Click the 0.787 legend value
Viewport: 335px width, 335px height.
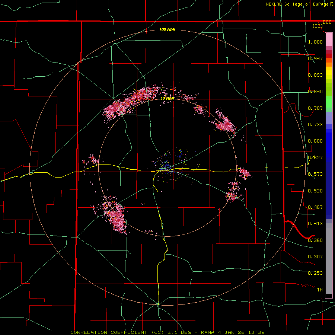pos(315,108)
